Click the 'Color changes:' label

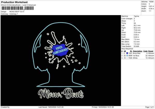point(127,19)
